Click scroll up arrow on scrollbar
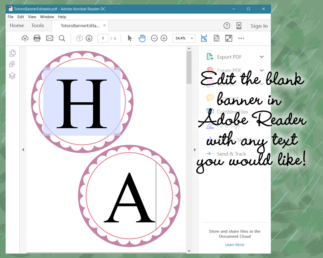 (189, 48)
